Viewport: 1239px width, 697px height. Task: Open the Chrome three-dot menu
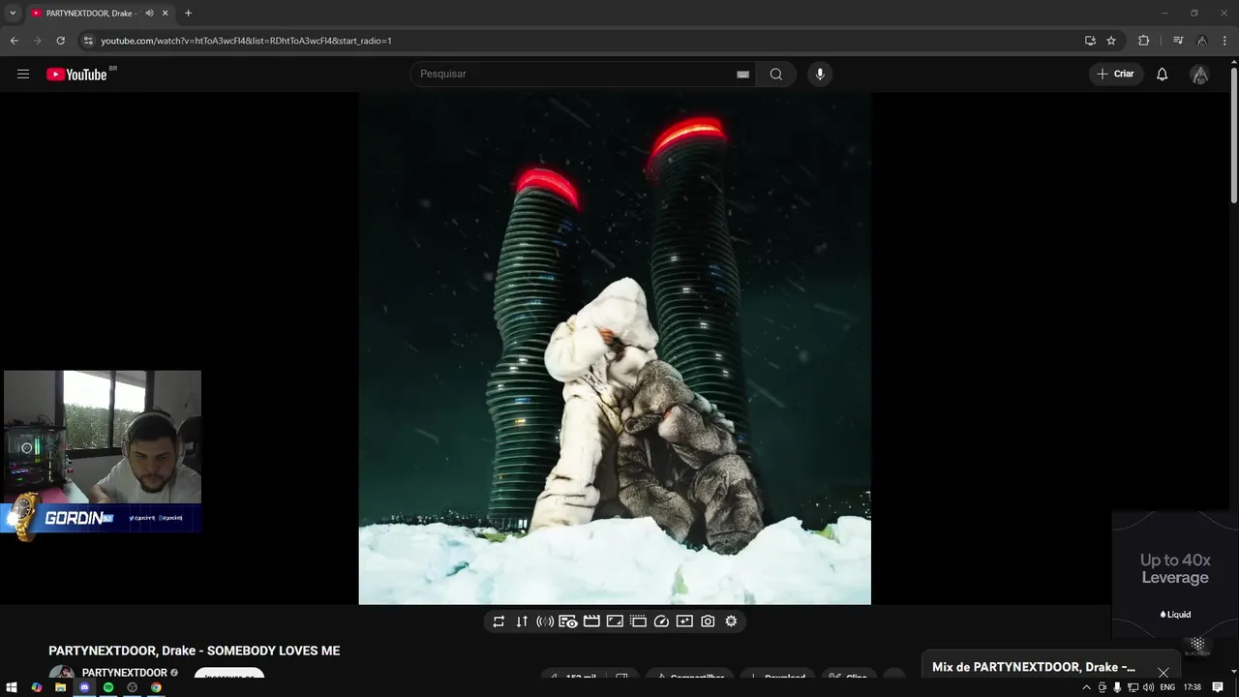pyautogui.click(x=1224, y=41)
